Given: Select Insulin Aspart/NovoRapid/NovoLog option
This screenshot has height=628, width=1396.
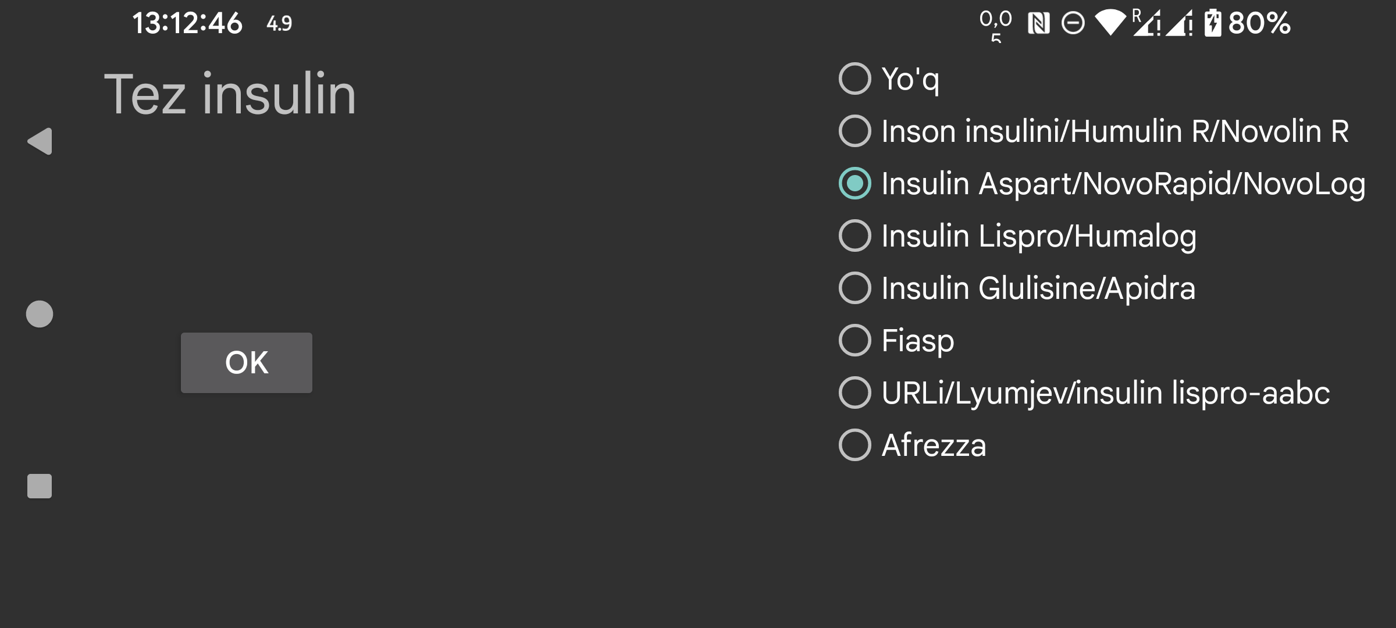Looking at the screenshot, I should coord(855,183).
